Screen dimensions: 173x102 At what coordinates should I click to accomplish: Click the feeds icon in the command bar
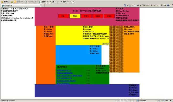pyautogui.click(x=130, y=5)
